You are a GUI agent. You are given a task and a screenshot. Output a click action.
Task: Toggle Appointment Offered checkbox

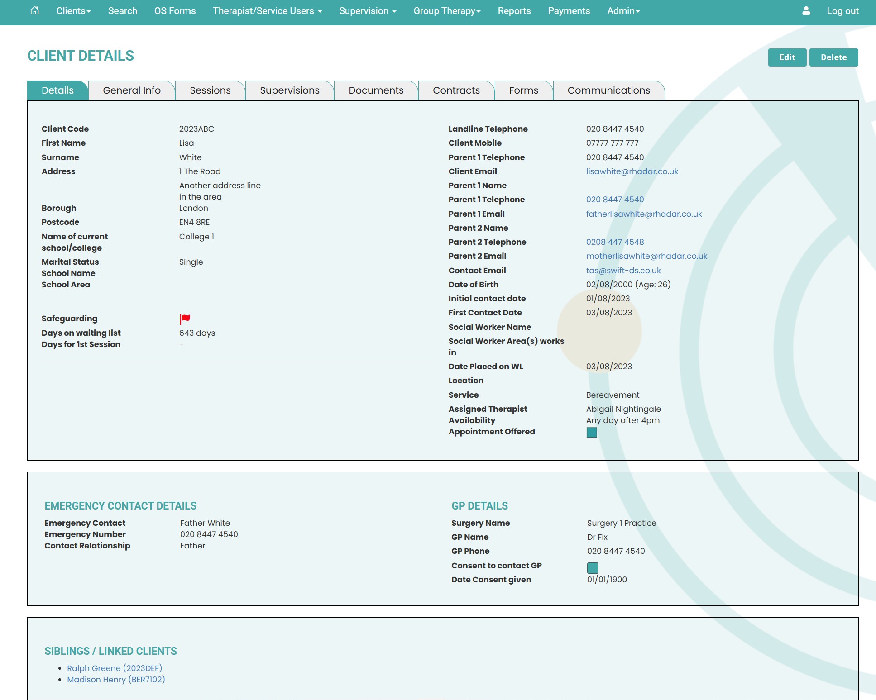pyautogui.click(x=592, y=433)
